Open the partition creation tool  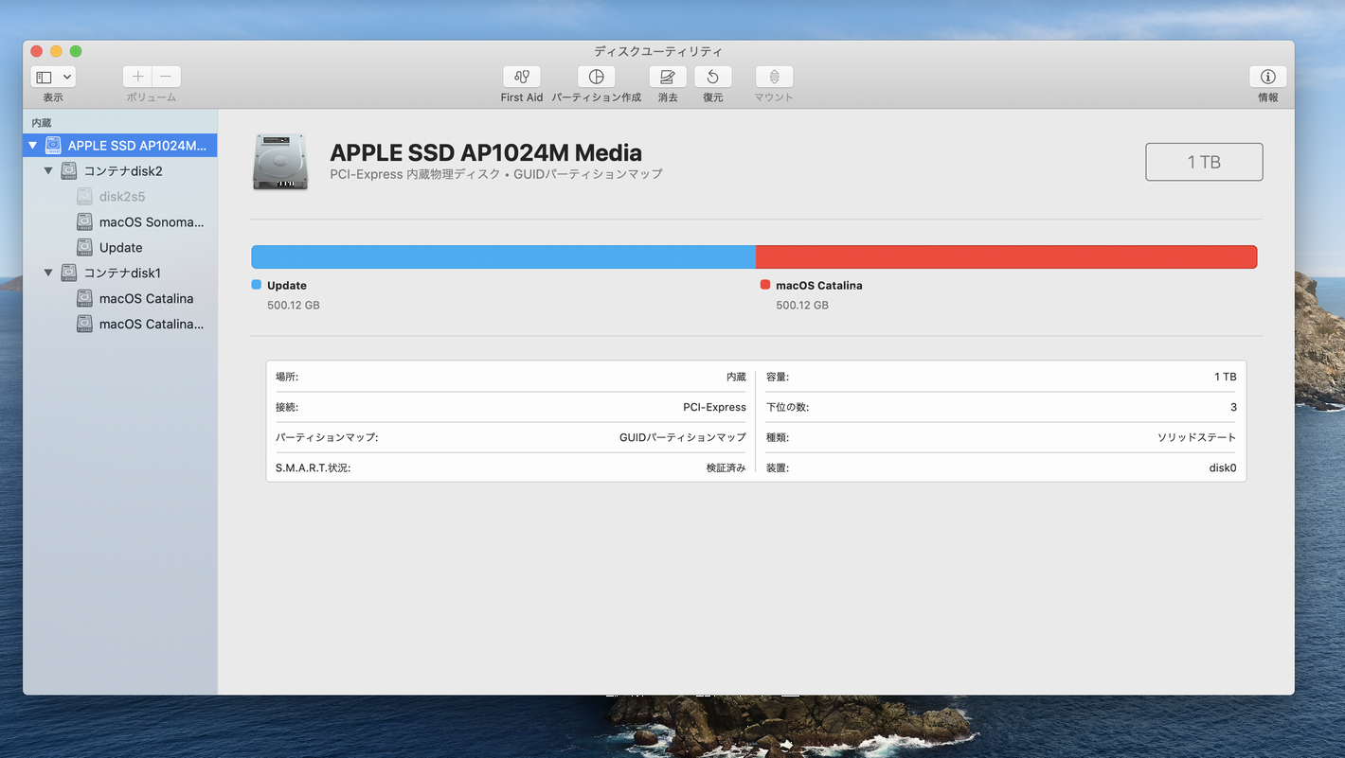pyautogui.click(x=596, y=78)
